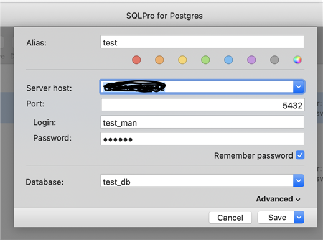Click inside the Password field
The width and height of the screenshot is (323, 240).
tap(202, 139)
